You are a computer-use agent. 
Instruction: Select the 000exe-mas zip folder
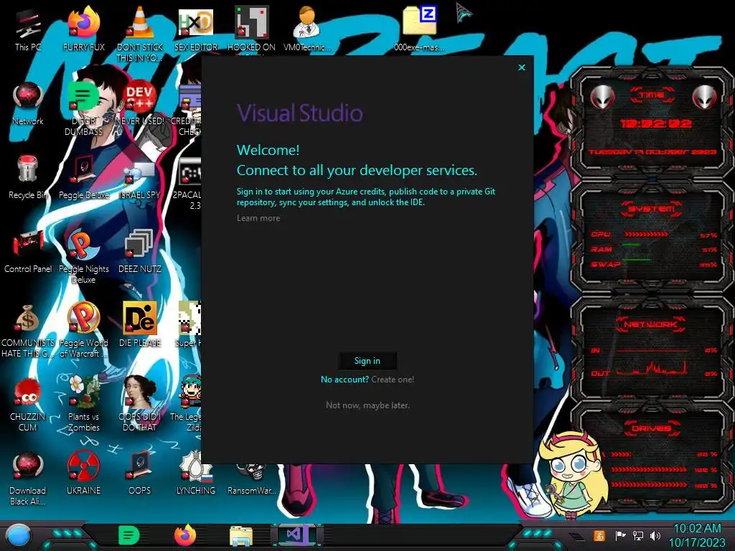(x=419, y=30)
